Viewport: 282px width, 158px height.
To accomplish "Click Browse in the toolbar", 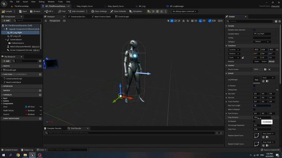I will pos(35,11).
